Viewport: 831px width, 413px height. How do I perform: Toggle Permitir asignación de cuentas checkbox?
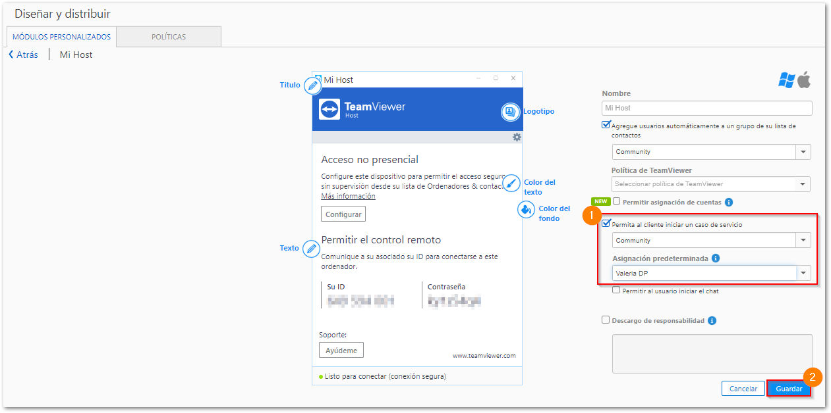617,201
